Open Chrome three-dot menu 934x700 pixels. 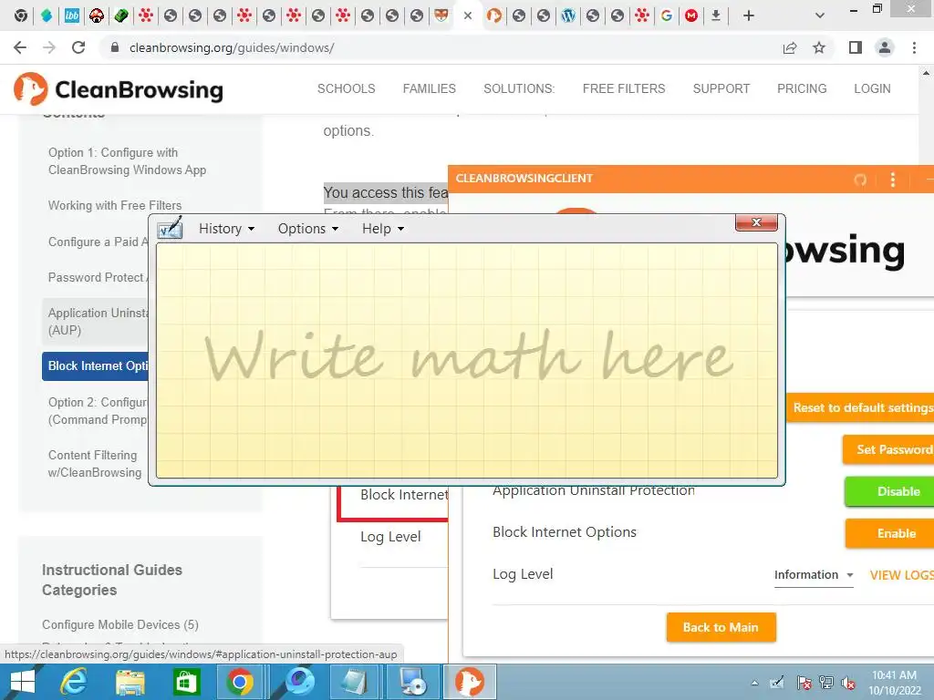pos(914,47)
